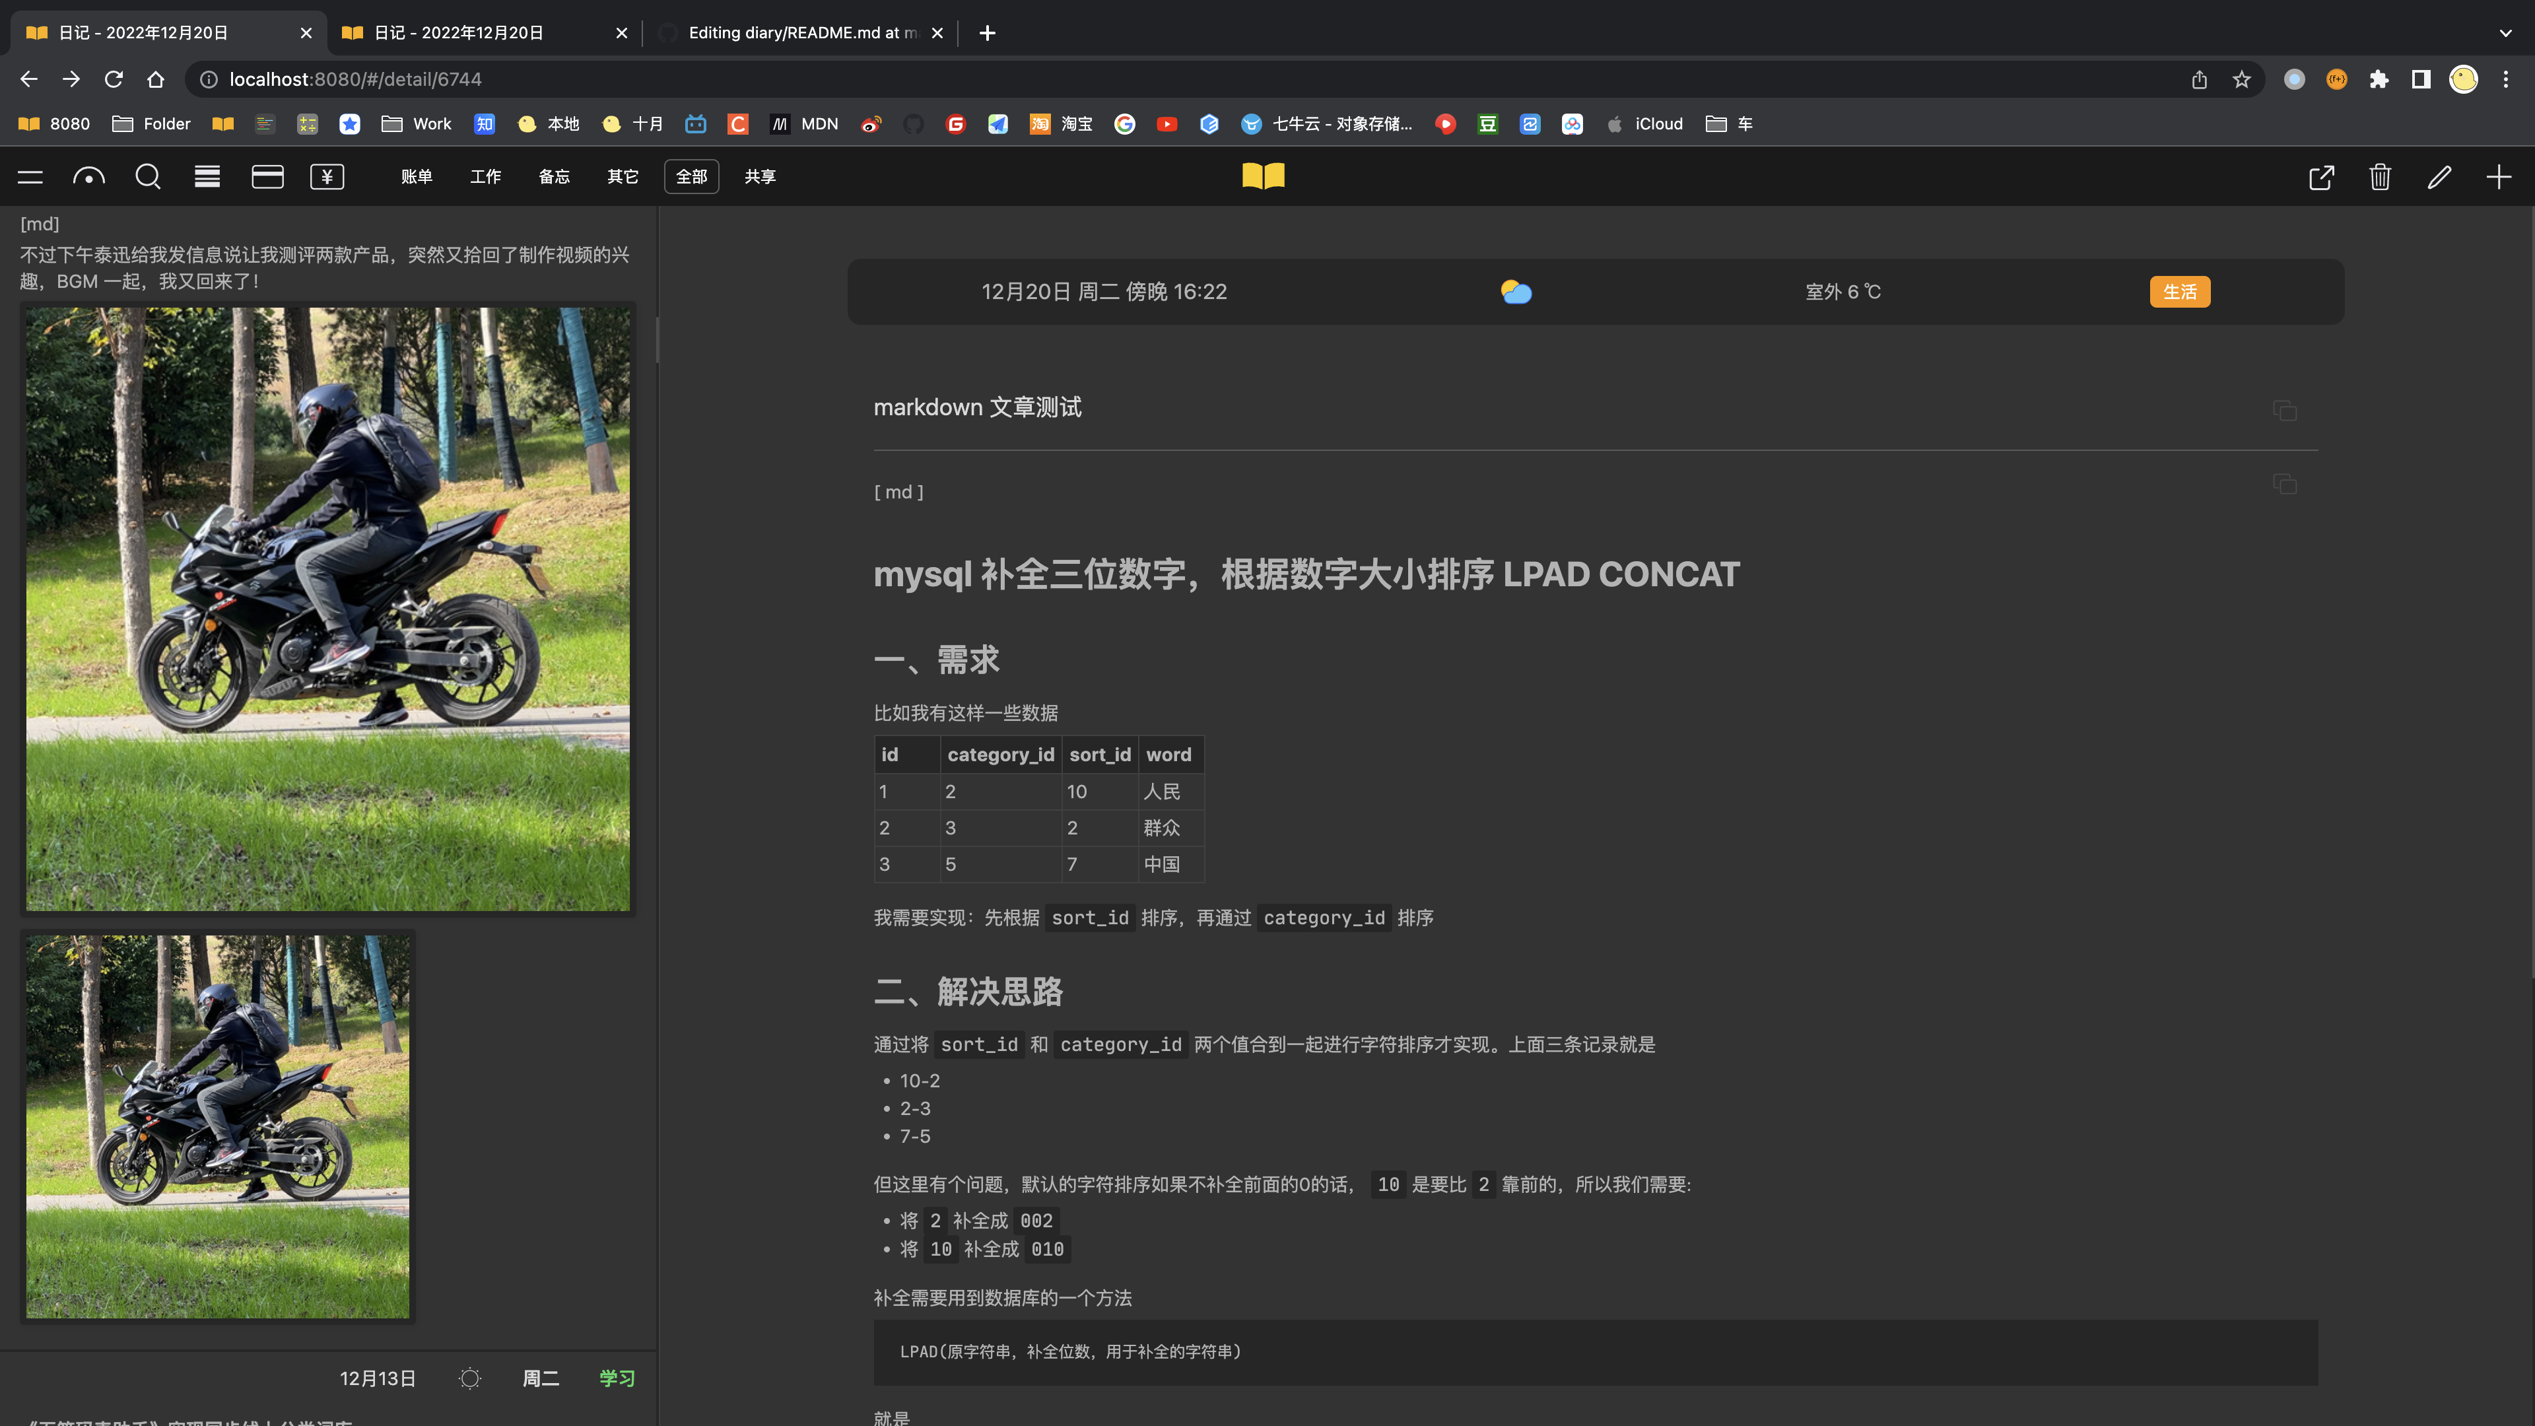2535x1426 pixels.
Task: Expand the browser tab search chevron
Action: pos(2505,32)
